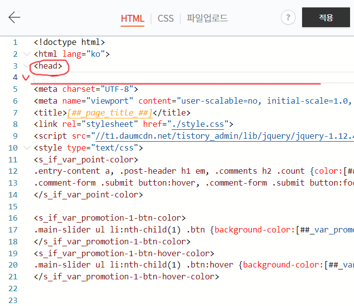Open the help question mark icon
Viewport: 354px width, 306px height.
(x=288, y=17)
